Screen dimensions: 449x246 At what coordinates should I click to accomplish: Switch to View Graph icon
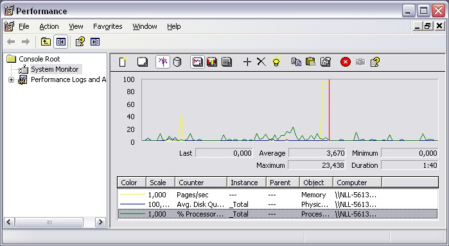198,61
